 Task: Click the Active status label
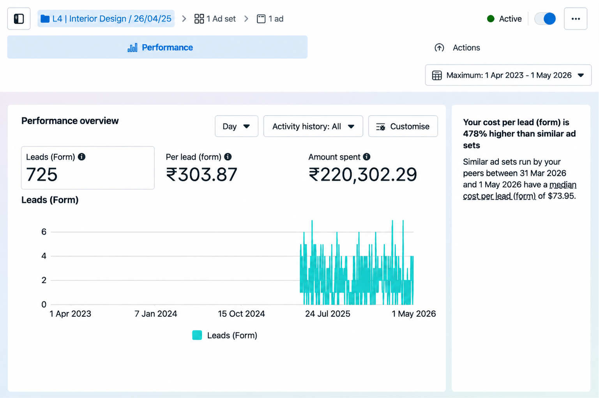(510, 19)
